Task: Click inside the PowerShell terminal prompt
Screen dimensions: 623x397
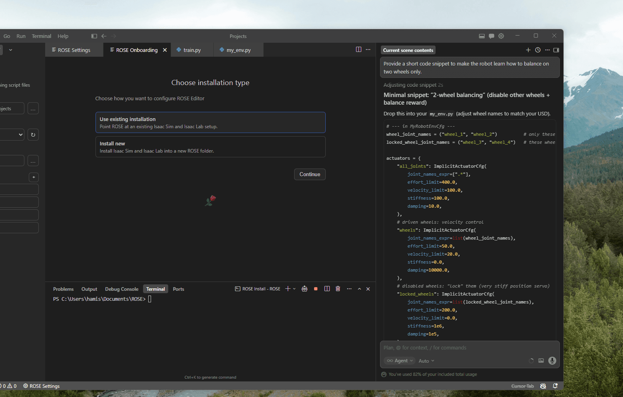Action: tap(149, 299)
